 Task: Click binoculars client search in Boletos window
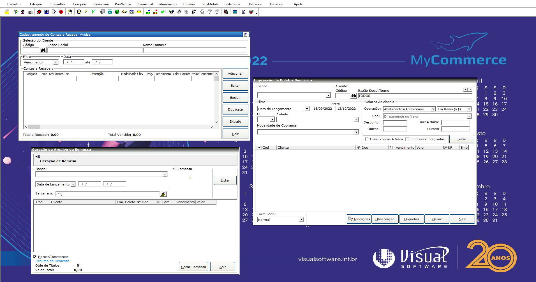coord(354,96)
